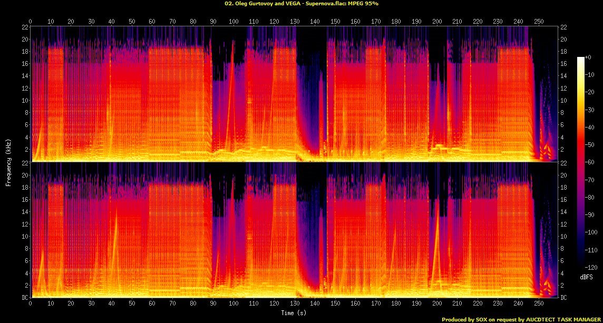The height and width of the screenshot is (323, 603).
Task: Click the 170 mark on the bottom time axis
Action: click(376, 304)
